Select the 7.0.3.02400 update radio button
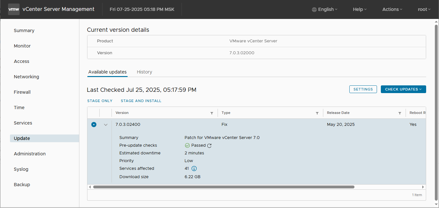 94,125
